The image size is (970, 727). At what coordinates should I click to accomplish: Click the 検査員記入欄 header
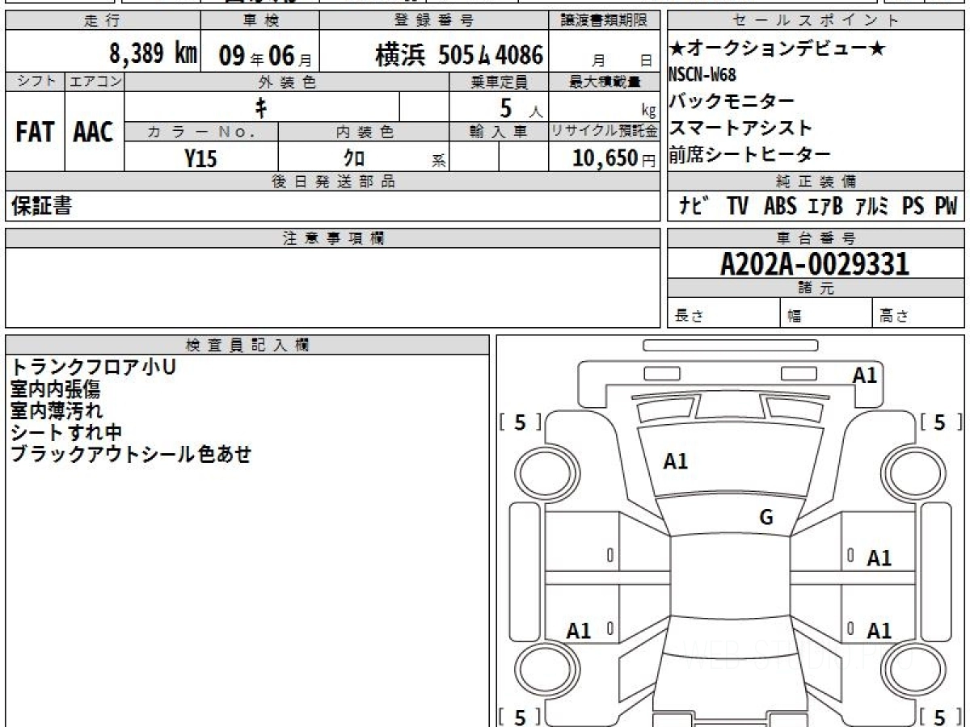pos(247,345)
